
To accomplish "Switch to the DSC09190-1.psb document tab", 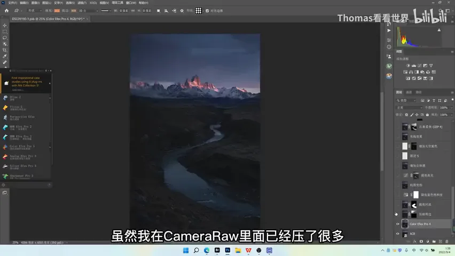I will click(48, 19).
